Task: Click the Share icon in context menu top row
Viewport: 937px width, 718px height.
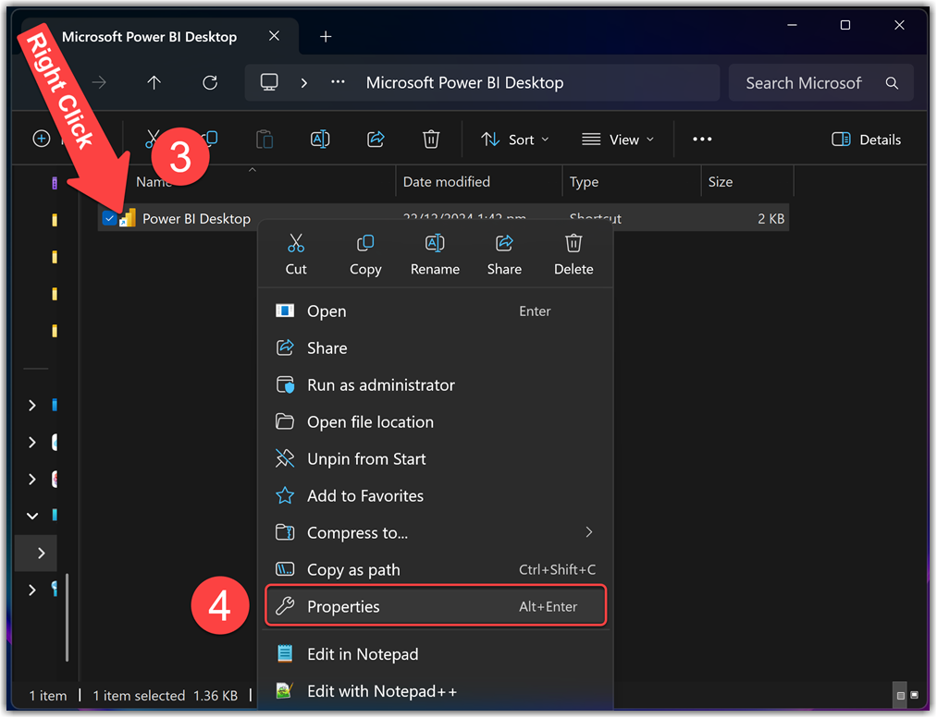Action: 504,243
